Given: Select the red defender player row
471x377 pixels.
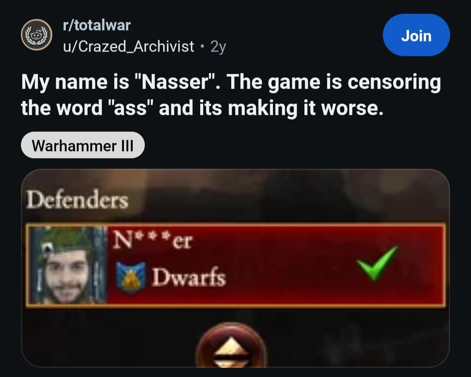Looking at the screenshot, I should (x=235, y=265).
